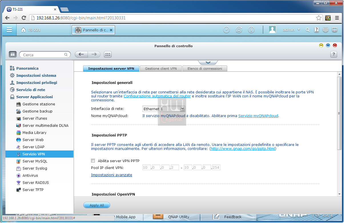This screenshot has width=344, height=223.
Task: Click the Apply All button
Action: tap(96, 205)
